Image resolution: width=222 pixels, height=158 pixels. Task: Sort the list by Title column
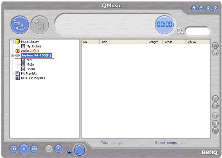coord(123,42)
